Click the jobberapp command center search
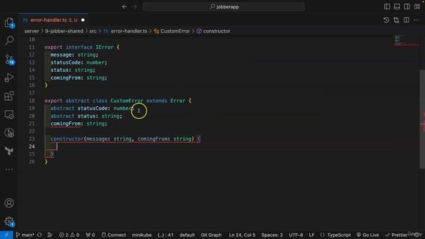The height and width of the screenshot is (239, 425). tap(224, 7)
